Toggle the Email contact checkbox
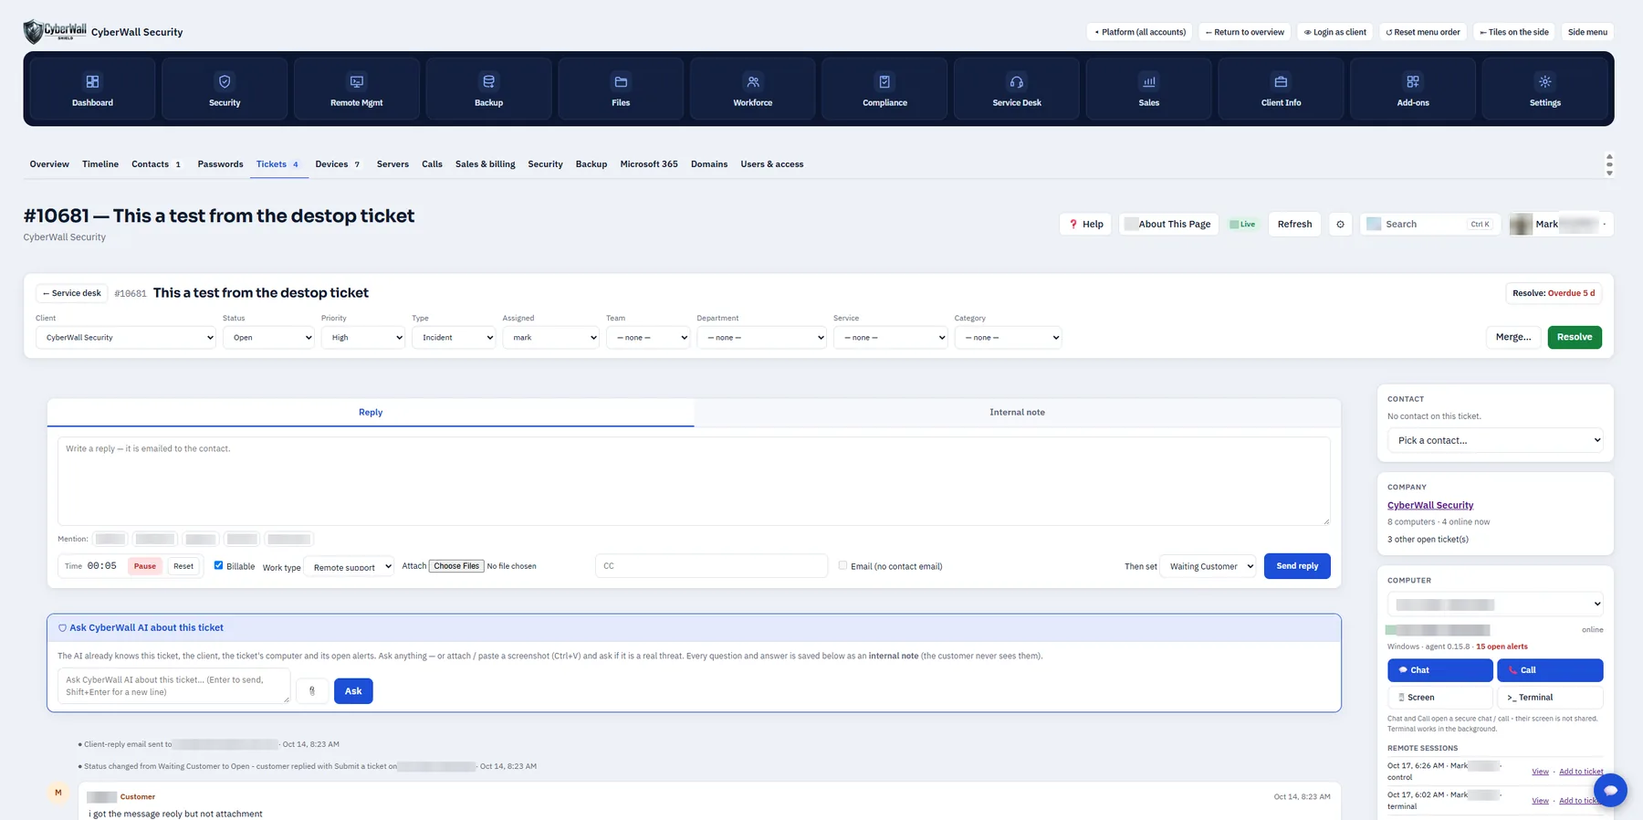1643x820 pixels. (842, 565)
